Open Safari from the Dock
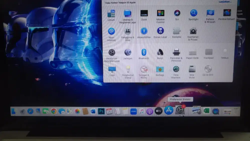This screenshot has width=250, height=141. [x=30, y=111]
